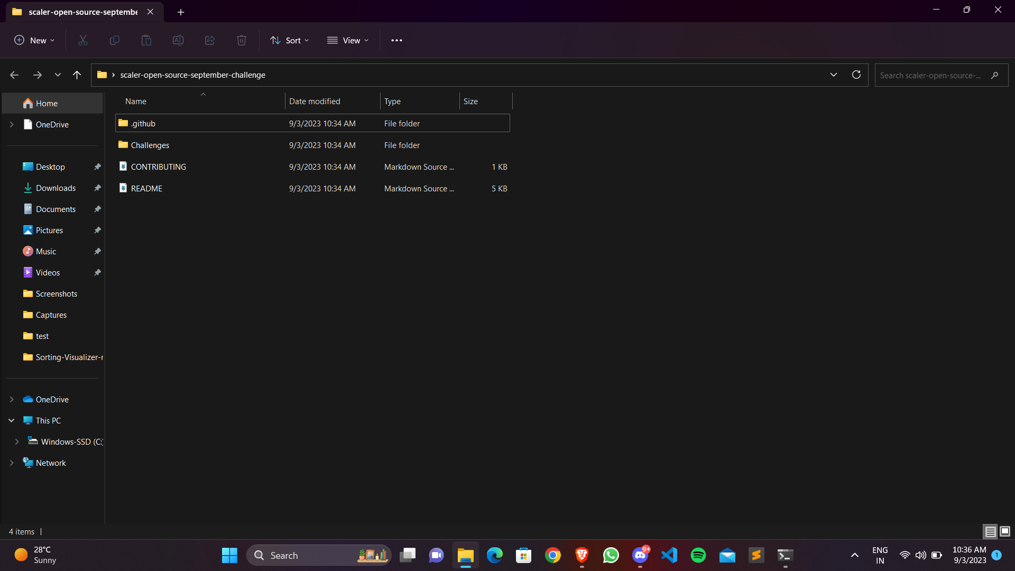Viewport: 1015px width, 571px height.
Task: Sort files by Date modified column
Action: click(315, 101)
